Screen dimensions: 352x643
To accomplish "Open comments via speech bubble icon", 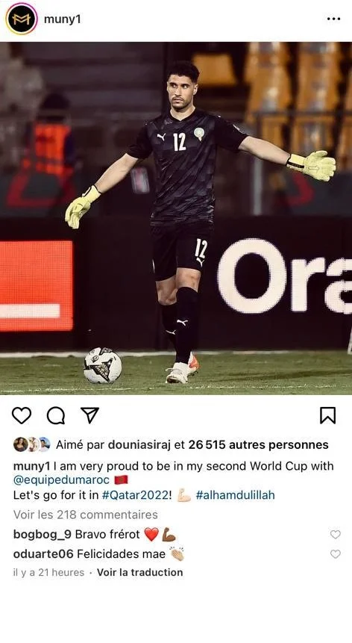I will pos(56,415).
